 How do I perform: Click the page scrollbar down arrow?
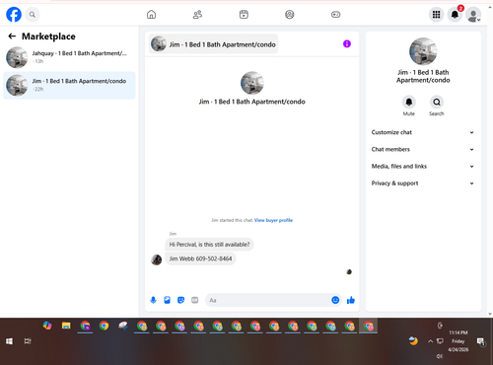coord(490,314)
